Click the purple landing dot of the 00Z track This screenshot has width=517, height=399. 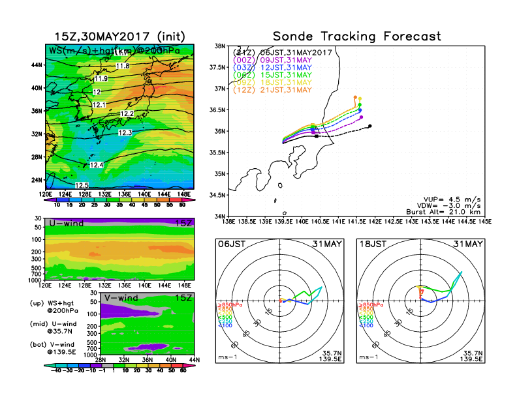[x=362, y=117]
